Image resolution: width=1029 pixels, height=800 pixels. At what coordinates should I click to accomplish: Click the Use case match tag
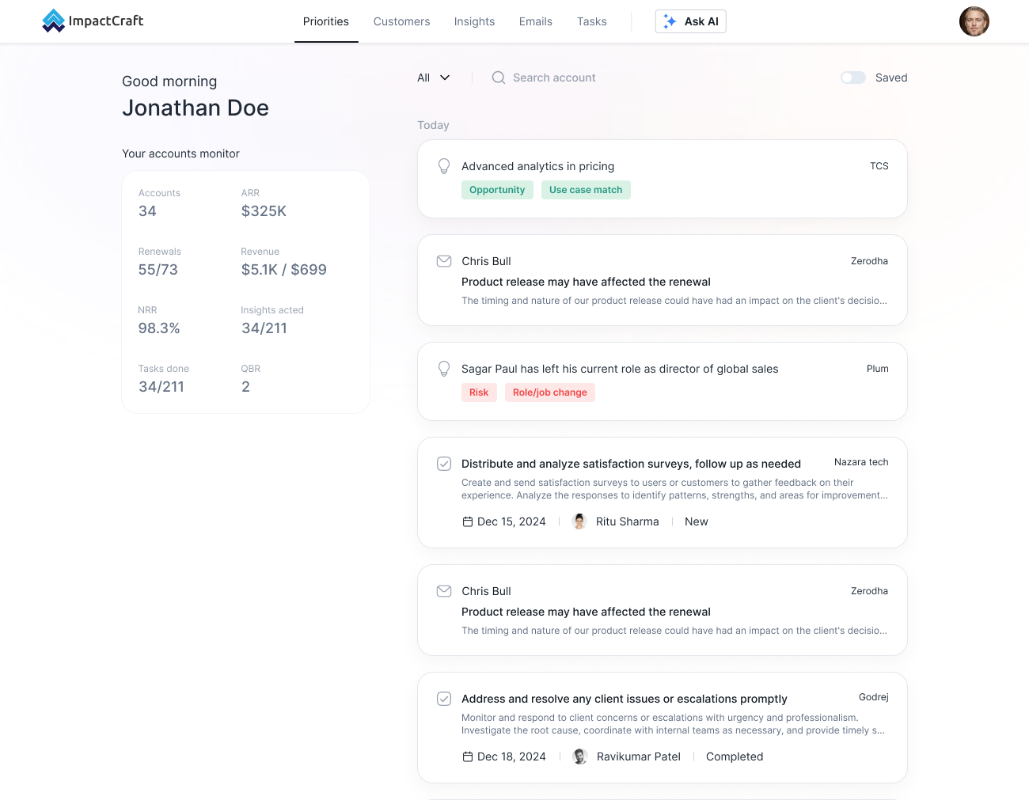pos(586,190)
